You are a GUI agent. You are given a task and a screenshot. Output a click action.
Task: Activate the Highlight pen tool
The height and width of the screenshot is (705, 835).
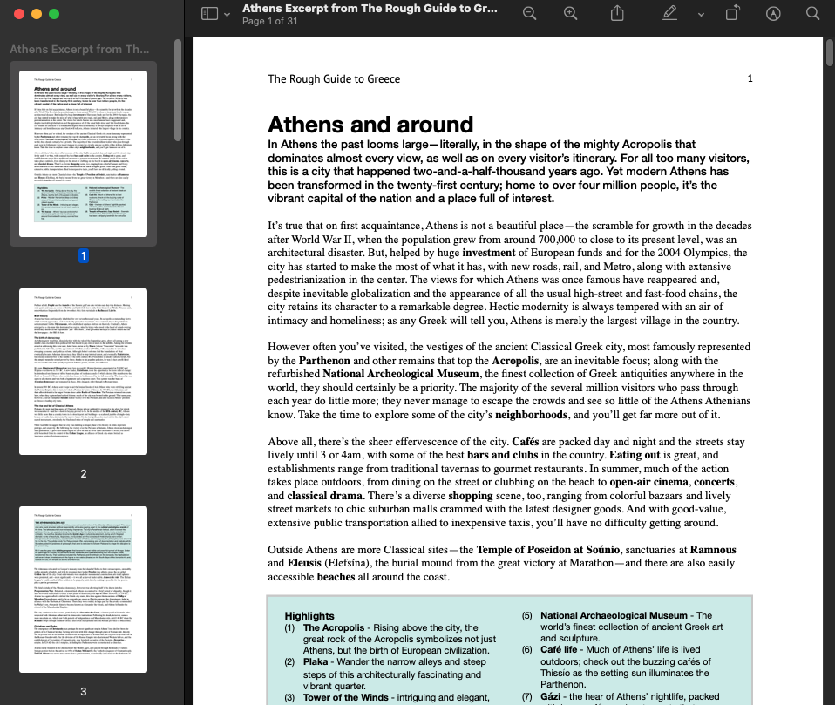click(669, 13)
